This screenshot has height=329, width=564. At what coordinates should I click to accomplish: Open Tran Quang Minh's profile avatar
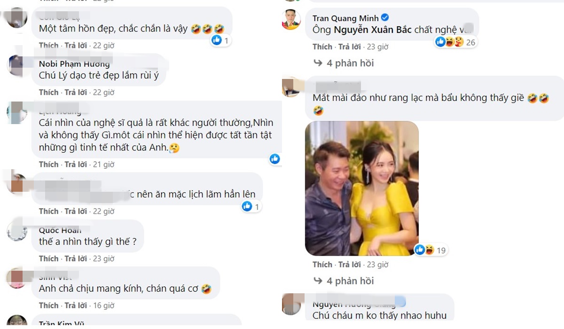pyautogui.click(x=291, y=20)
